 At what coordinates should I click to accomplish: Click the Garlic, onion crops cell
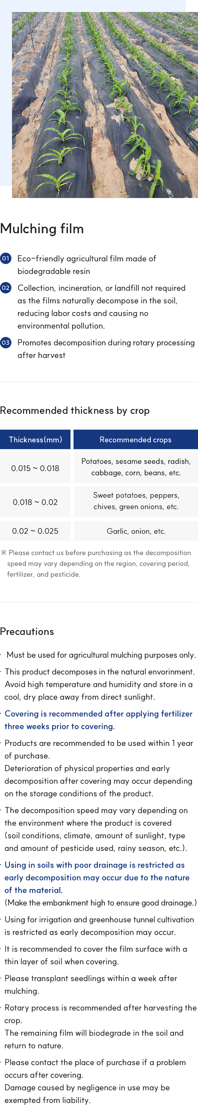(136, 531)
